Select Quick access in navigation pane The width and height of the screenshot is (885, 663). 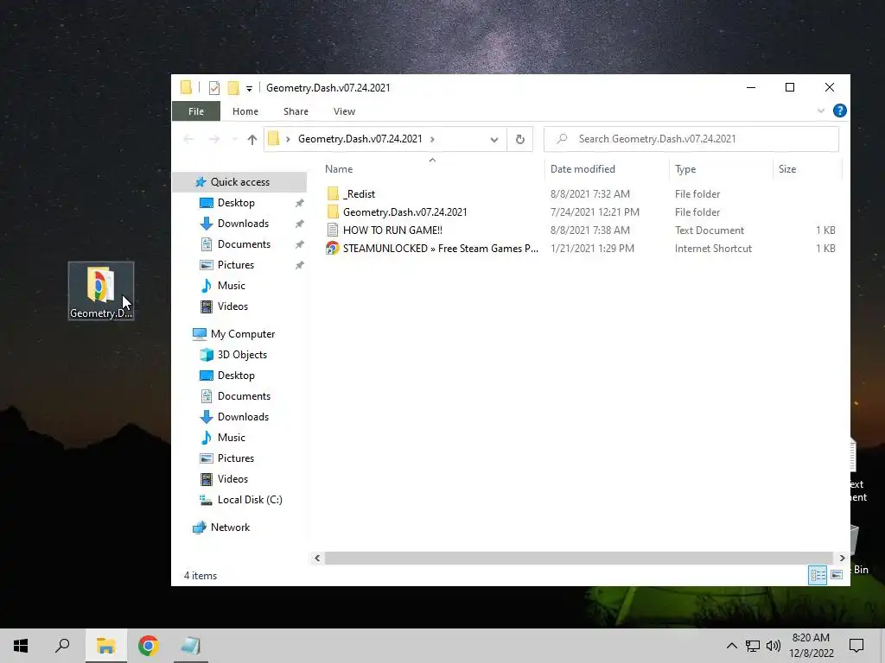point(240,182)
